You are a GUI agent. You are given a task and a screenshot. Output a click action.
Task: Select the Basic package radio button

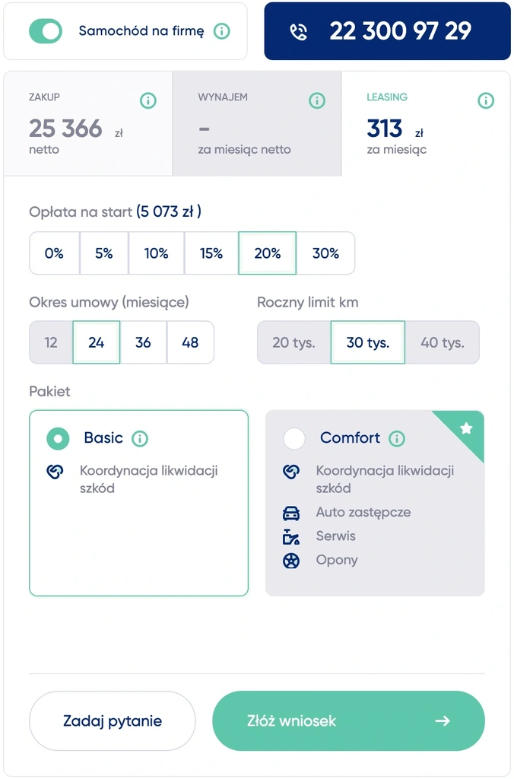click(58, 439)
